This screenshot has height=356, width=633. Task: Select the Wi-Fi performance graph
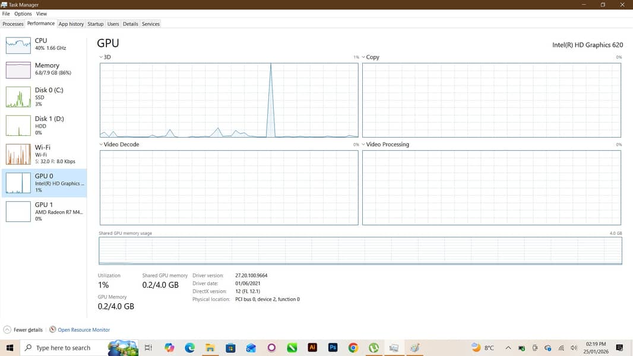click(x=18, y=154)
